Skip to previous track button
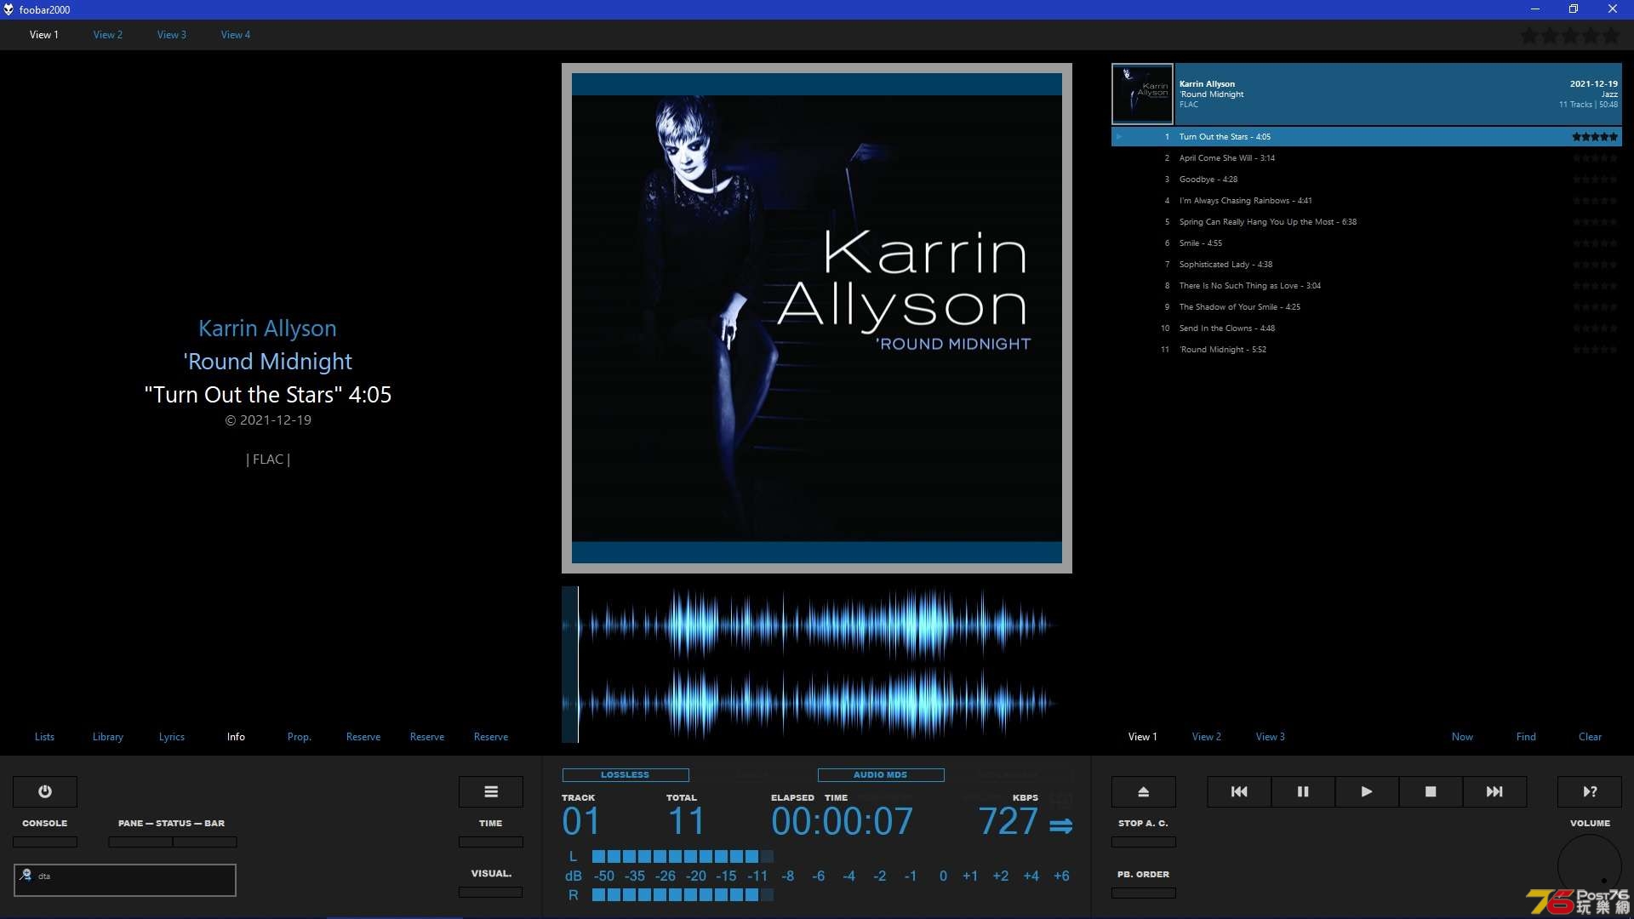The image size is (1634, 919). coord(1239,791)
